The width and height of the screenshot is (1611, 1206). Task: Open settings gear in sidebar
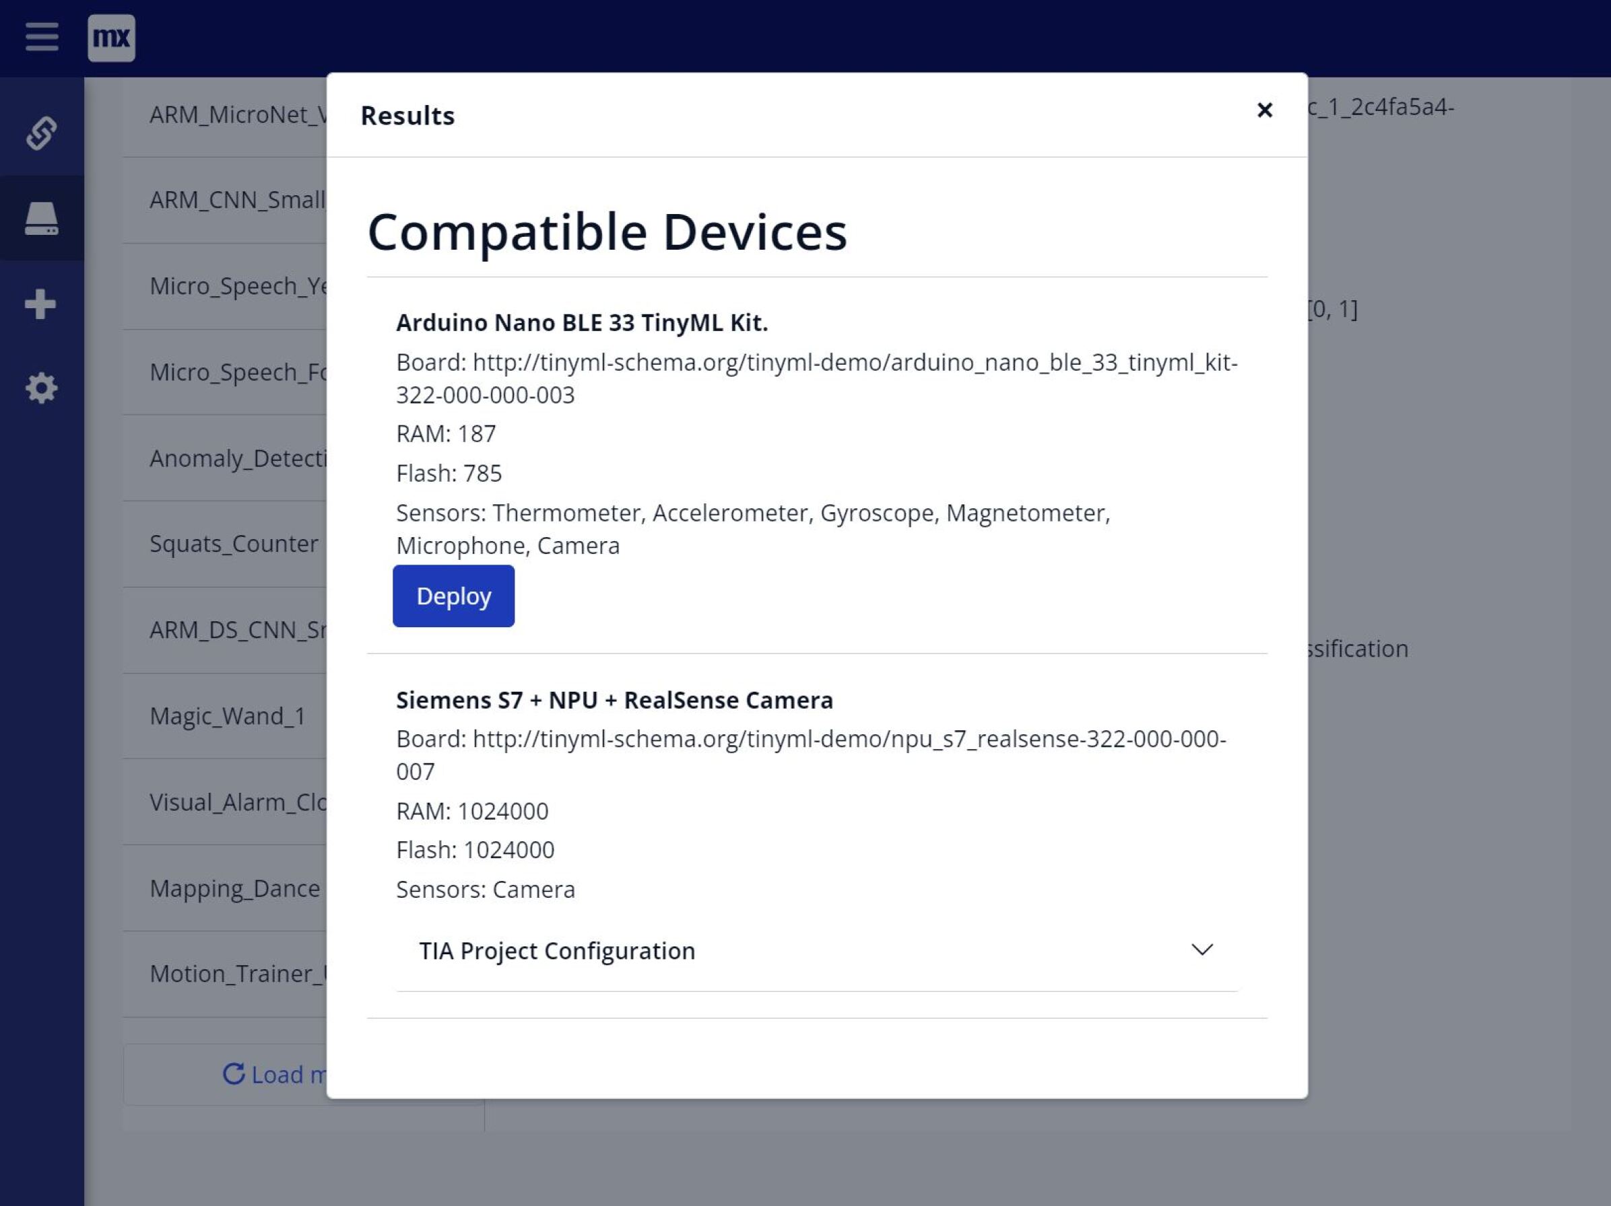coord(42,389)
